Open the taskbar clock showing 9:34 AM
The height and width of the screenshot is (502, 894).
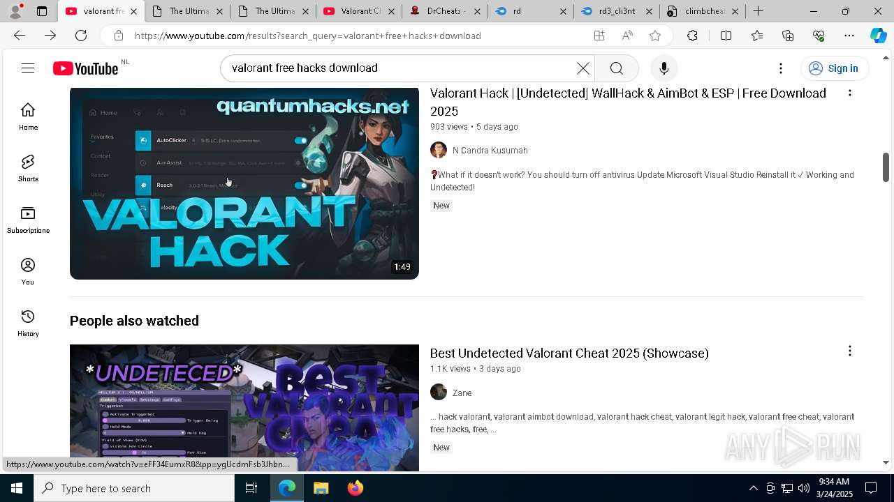pos(834,488)
